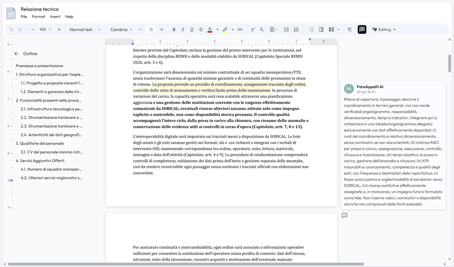The width and height of the screenshot is (454, 267).
Task: Insert a link with the chain icon
Action: point(240,29)
